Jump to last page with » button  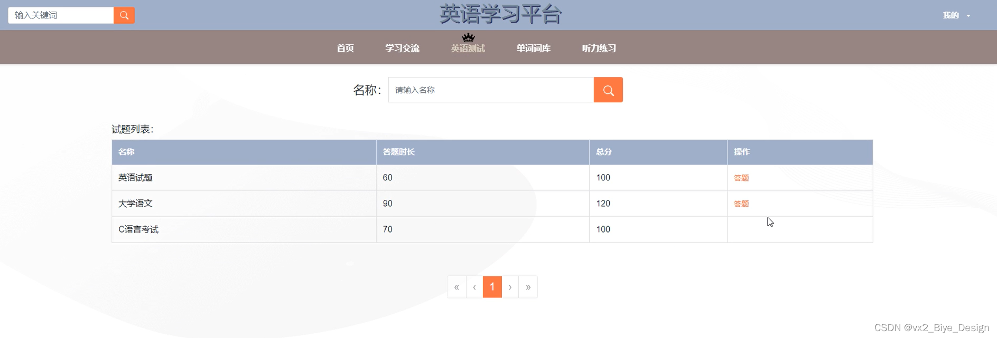[528, 287]
